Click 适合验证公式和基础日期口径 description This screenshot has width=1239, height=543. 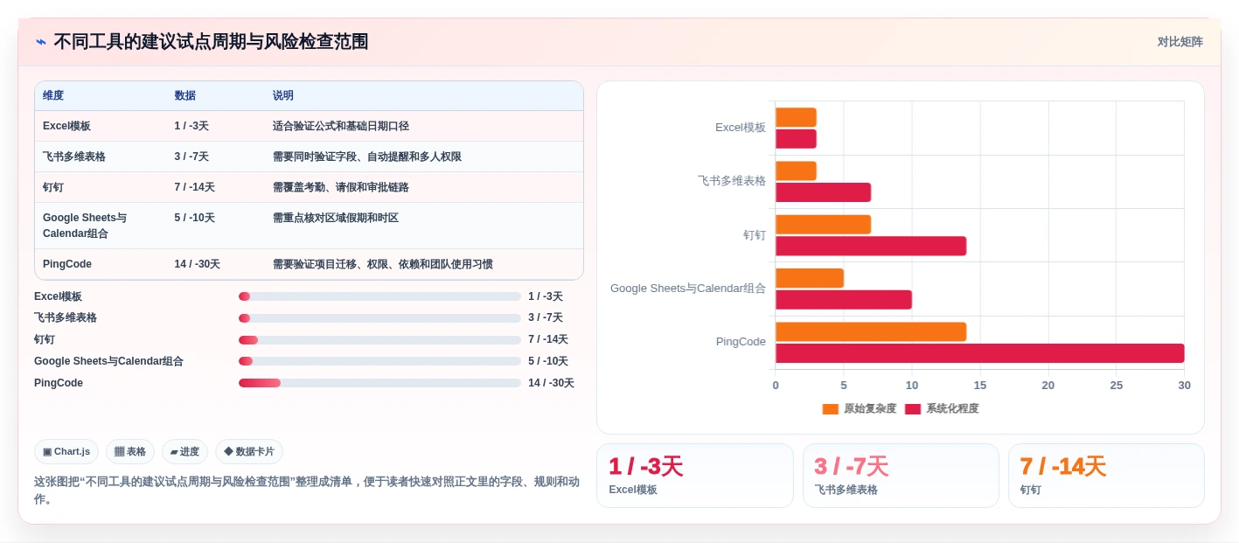click(340, 127)
